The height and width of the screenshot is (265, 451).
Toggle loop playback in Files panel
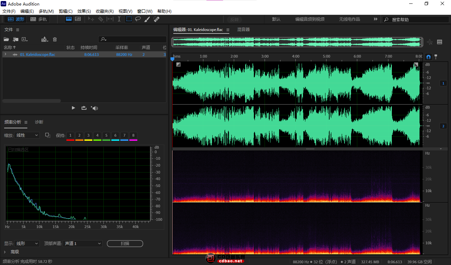coord(84,108)
